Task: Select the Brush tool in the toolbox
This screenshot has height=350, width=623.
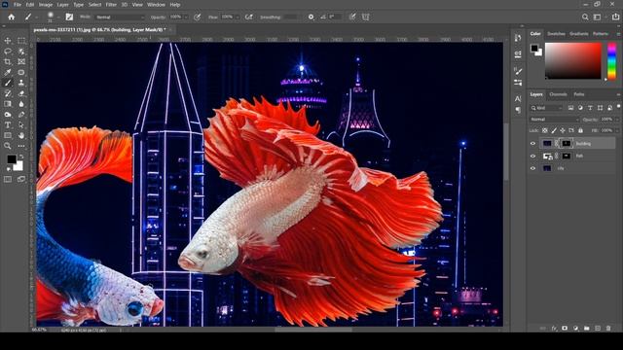Action: pos(8,83)
